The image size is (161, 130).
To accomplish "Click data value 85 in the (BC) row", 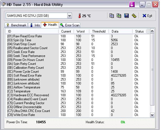I will (113, 83).
